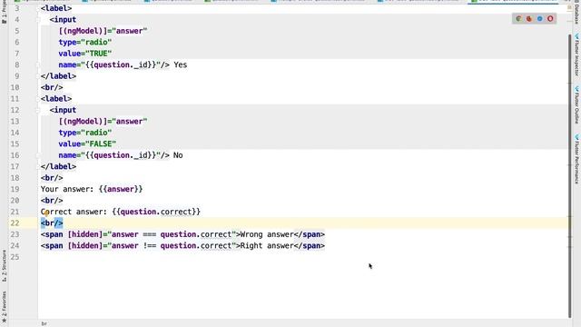Screen dimensions: 581x327
Task: Open the Flutter Inspector tool window
Action: pyautogui.click(x=577, y=54)
